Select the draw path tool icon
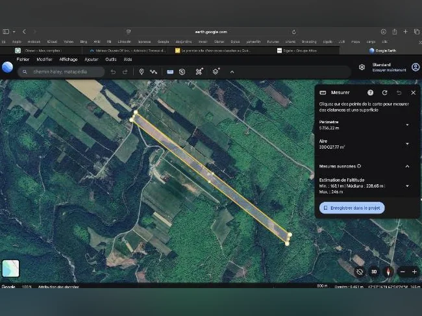The image size is (422, 316). coord(153,72)
